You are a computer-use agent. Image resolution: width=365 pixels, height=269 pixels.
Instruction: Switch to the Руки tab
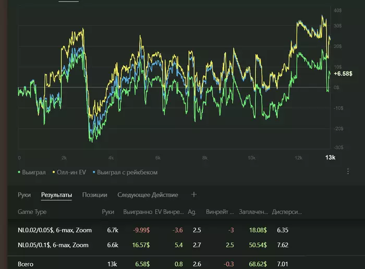tap(24, 195)
